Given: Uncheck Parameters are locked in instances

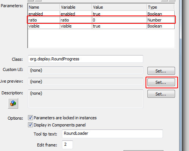Looking at the screenshot, I should point(30,118).
